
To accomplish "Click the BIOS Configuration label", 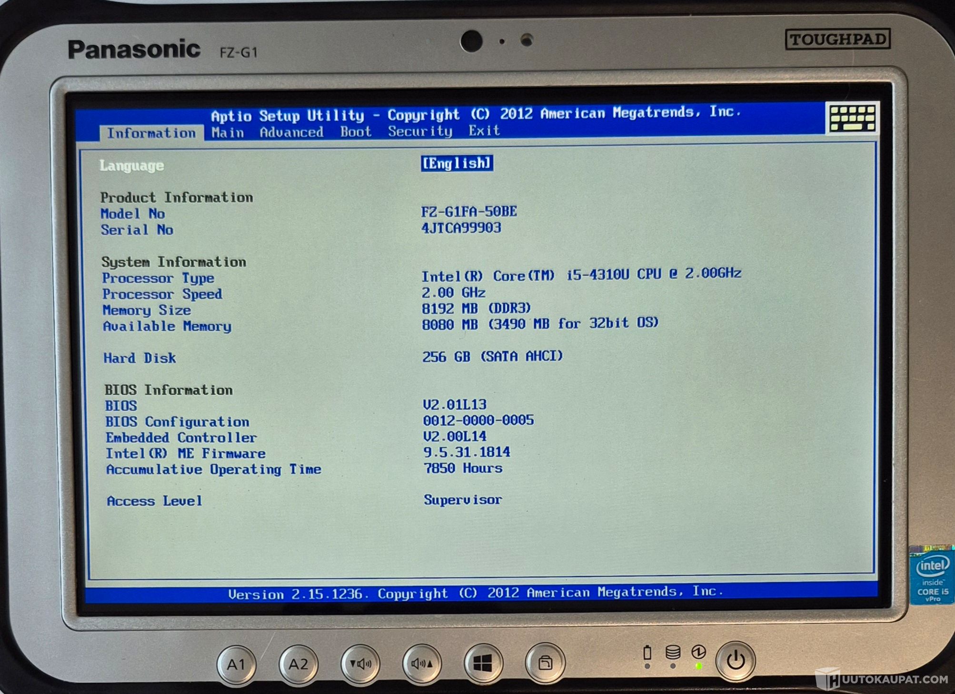I will (177, 422).
